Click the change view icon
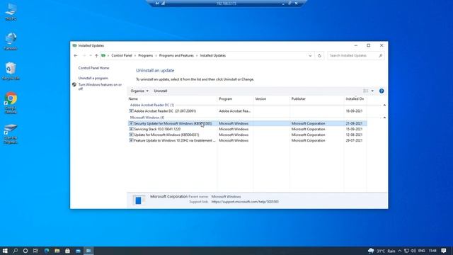The width and height of the screenshot is (453, 255). pos(366,91)
